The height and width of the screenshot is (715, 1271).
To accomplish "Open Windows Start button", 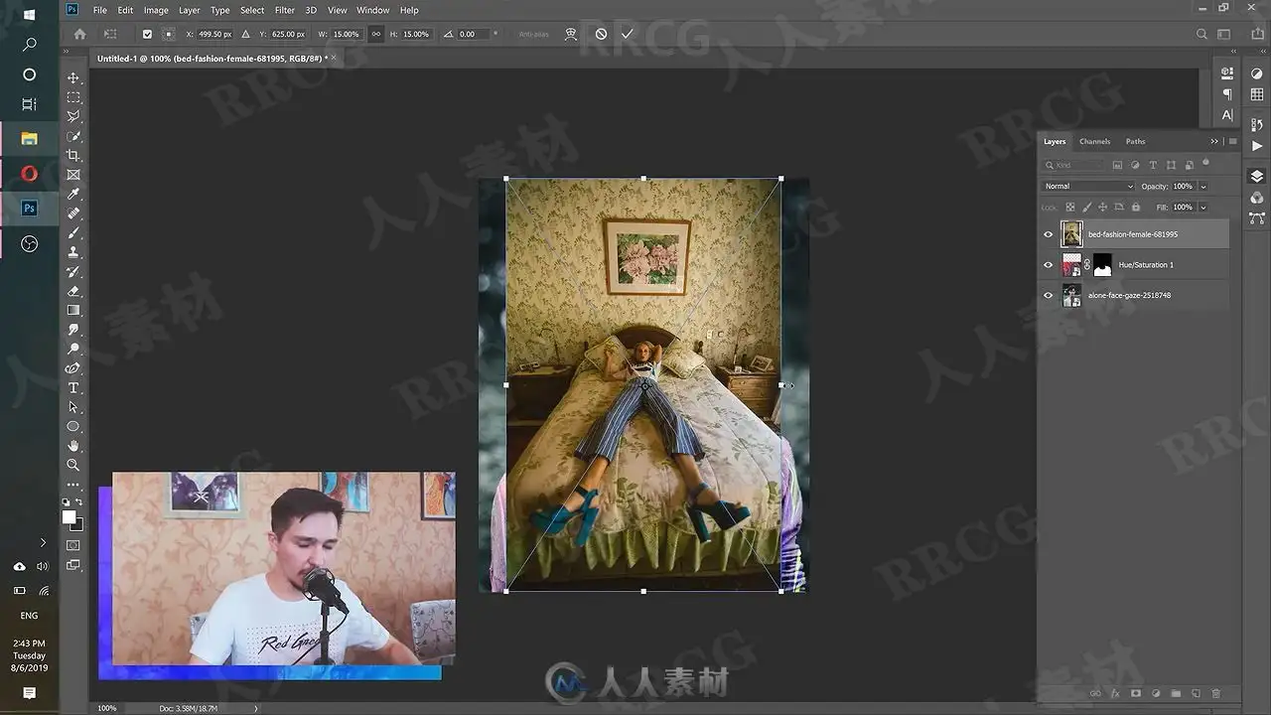I will point(29,15).
